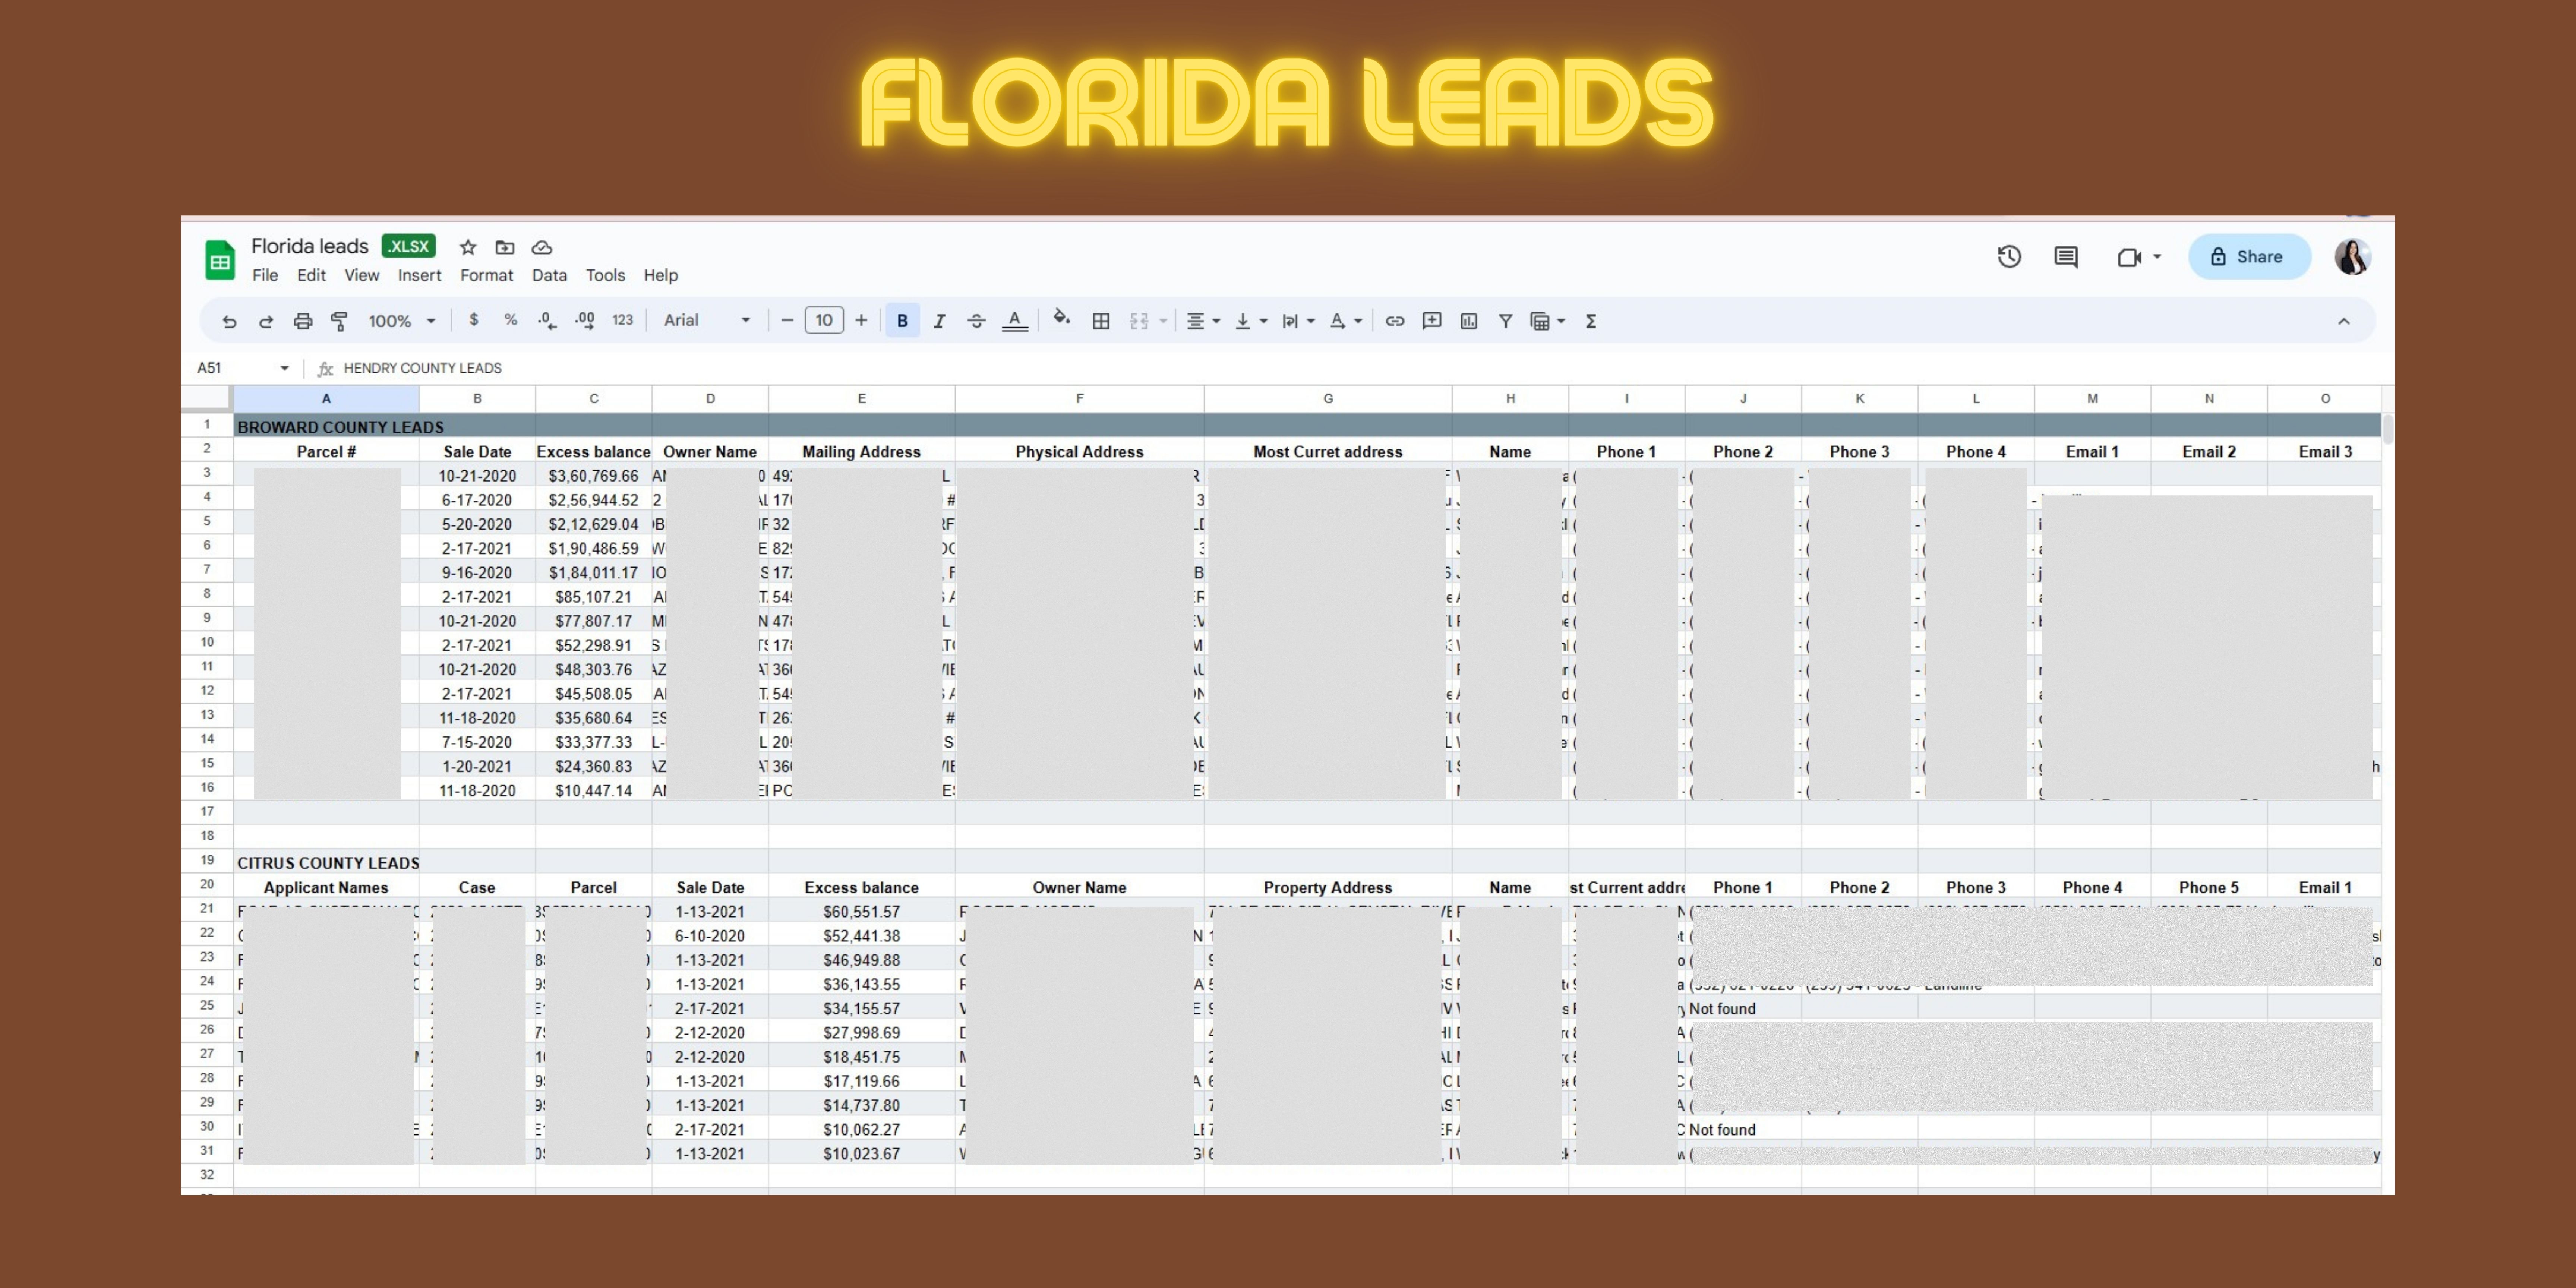Select the paint format roller icon
This screenshot has height=1288, width=2576.
(339, 321)
